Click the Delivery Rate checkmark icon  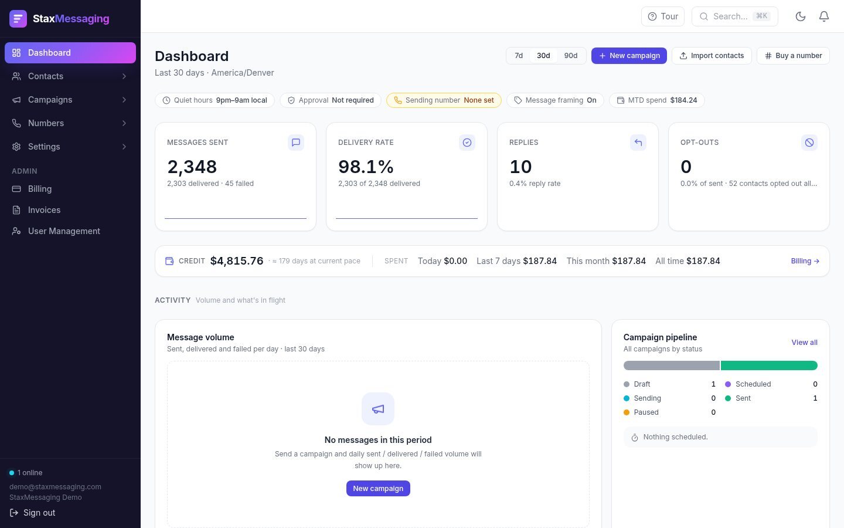467,143
